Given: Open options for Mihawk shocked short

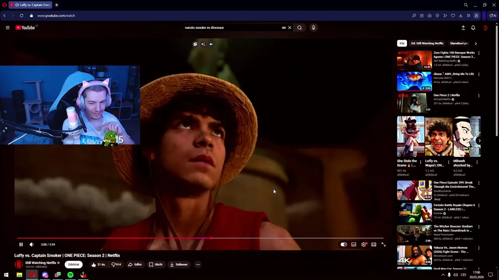Looking at the screenshot, I should (x=477, y=162).
